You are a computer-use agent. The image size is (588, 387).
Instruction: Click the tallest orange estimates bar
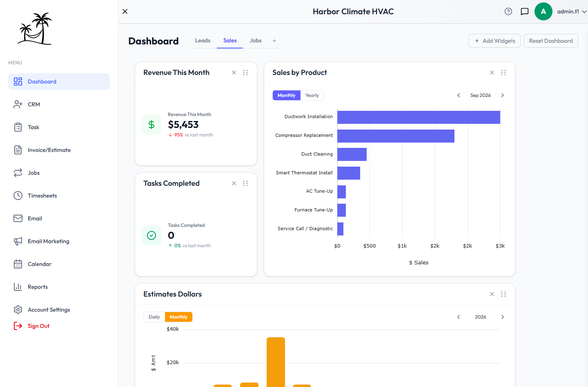276,362
